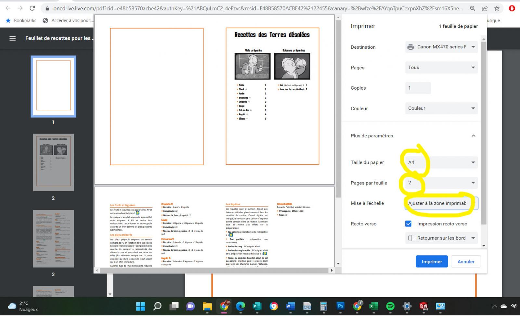This screenshot has height=318, width=520.
Task: Click the Annuler button
Action: pyautogui.click(x=466, y=261)
